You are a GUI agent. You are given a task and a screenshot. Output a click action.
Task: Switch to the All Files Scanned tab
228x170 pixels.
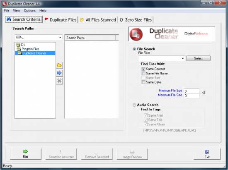tap(98, 20)
